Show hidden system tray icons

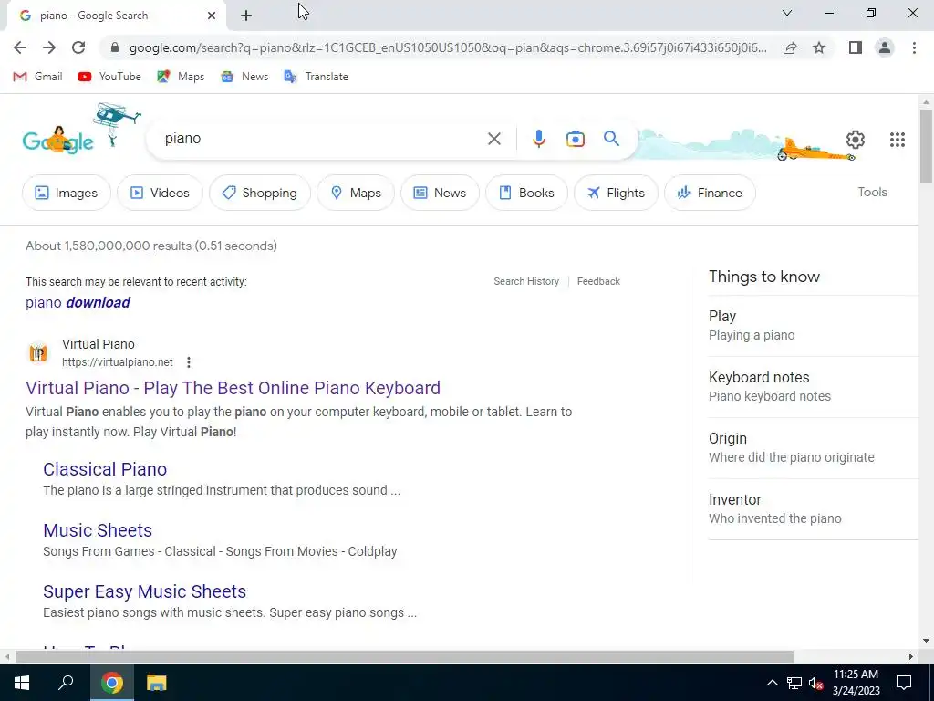click(x=772, y=683)
